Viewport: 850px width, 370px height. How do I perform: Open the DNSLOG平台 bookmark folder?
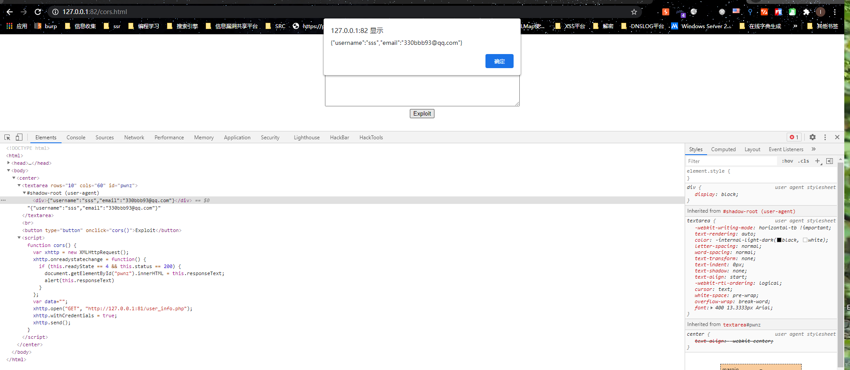pyautogui.click(x=642, y=26)
